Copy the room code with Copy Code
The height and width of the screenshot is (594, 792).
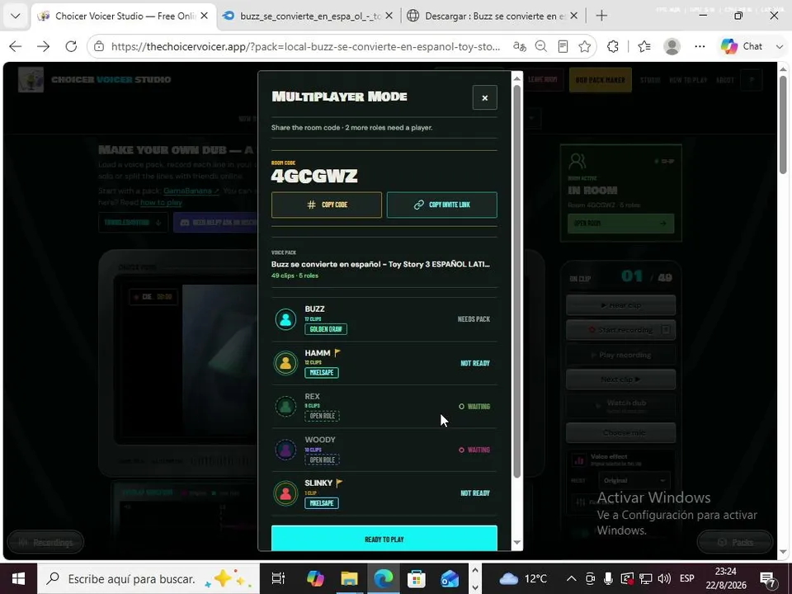[327, 205]
